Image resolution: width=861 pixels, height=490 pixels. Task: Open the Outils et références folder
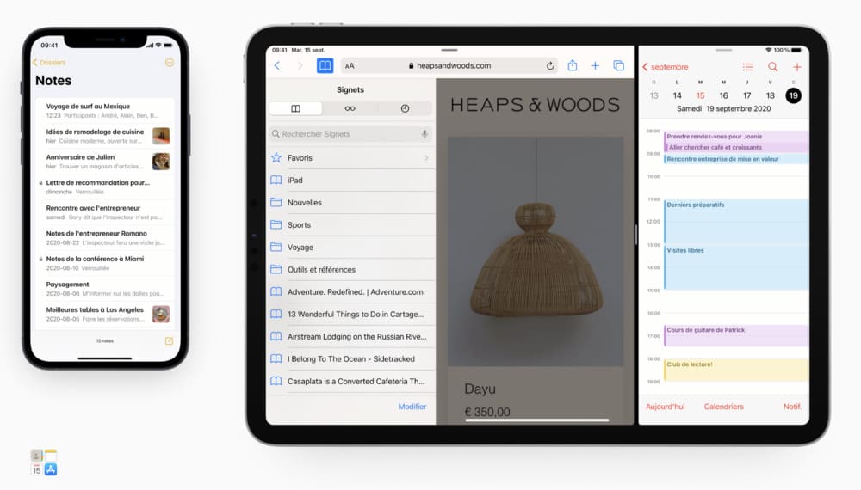pyautogui.click(x=350, y=270)
